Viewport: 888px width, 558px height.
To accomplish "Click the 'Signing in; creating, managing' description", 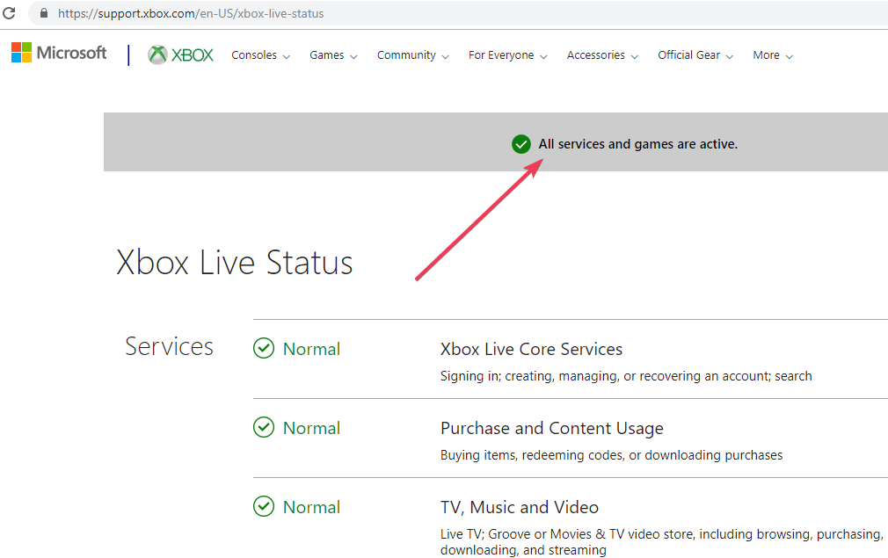I will (x=626, y=376).
